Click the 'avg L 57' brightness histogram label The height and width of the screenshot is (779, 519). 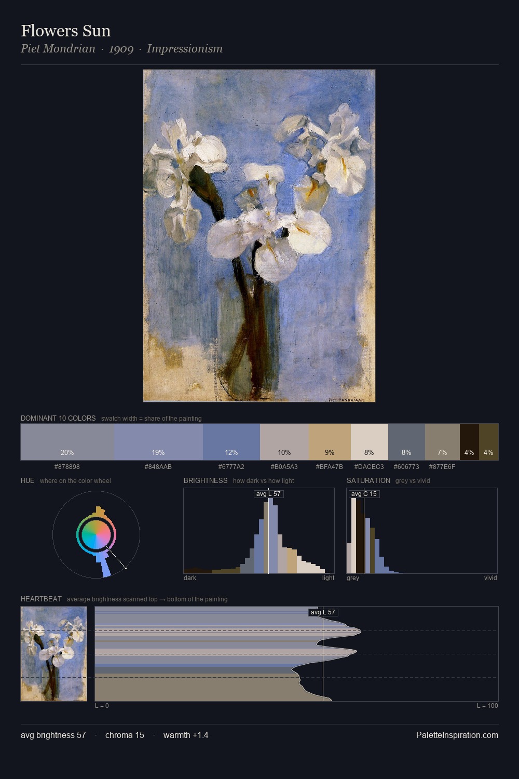click(x=268, y=494)
